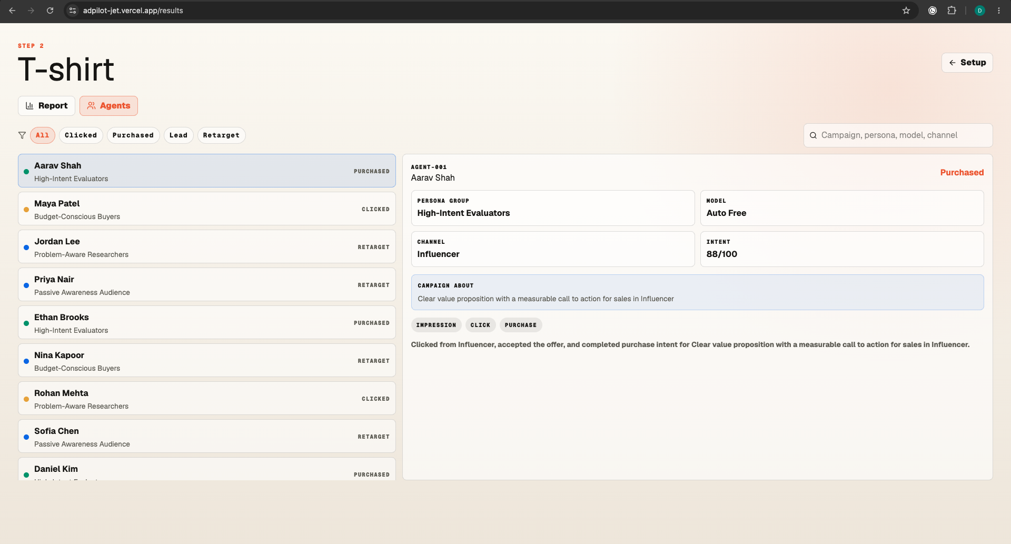The height and width of the screenshot is (544, 1011).
Task: Click the orange dot beside Rohan Mehta
Action: 26,399
